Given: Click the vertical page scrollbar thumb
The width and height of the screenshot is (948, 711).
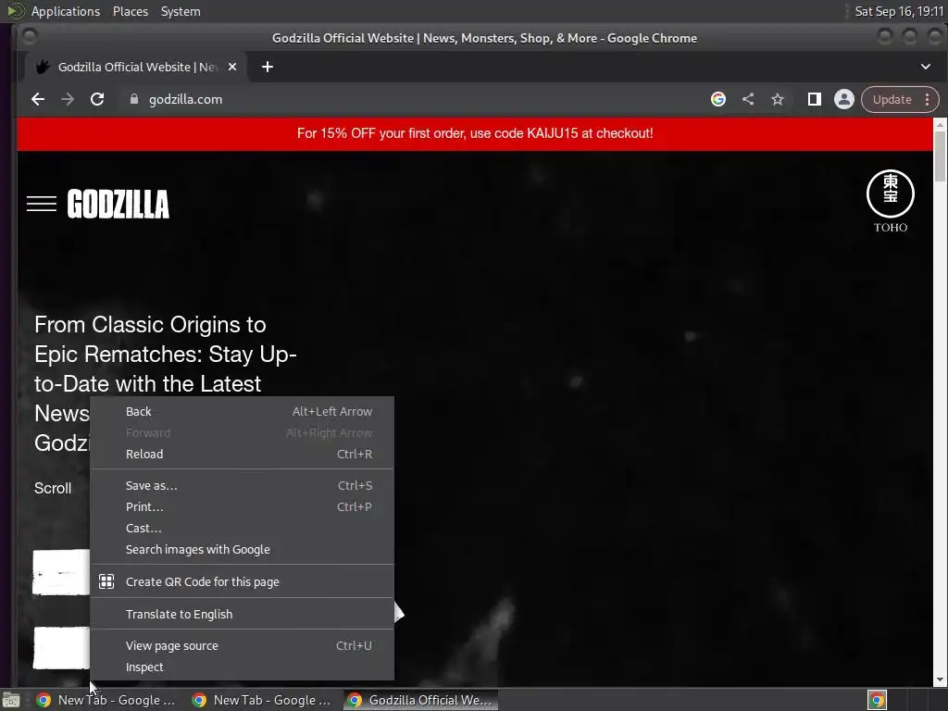Looking at the screenshot, I should [941, 156].
